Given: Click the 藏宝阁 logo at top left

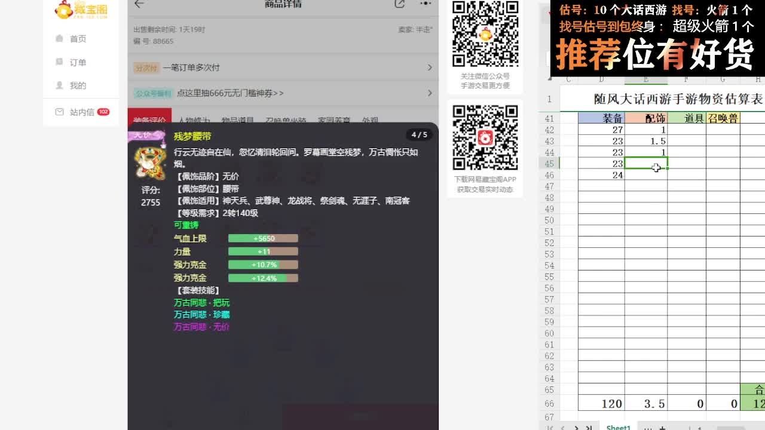Looking at the screenshot, I should (81, 10).
